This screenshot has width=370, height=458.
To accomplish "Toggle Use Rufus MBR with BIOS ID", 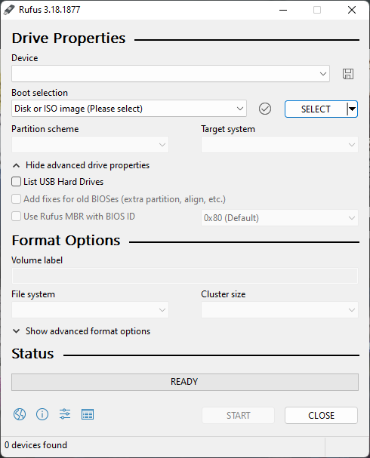I will (x=16, y=217).
